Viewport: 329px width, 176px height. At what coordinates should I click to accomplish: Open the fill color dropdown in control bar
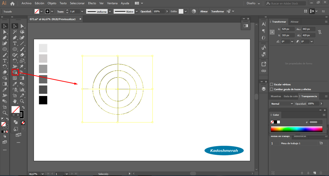tap(41, 11)
